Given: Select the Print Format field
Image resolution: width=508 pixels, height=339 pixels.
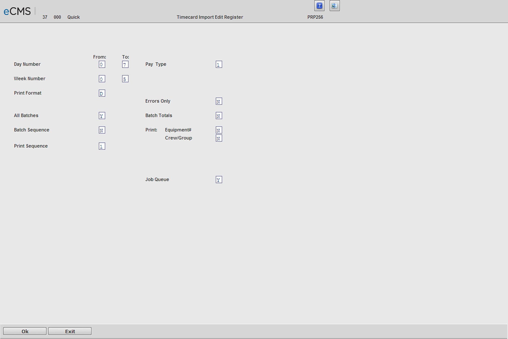Looking at the screenshot, I should pyautogui.click(x=102, y=93).
